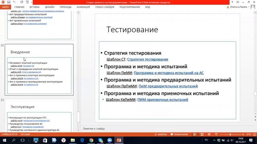The height and width of the screenshot is (144, 257).
Task: Toggle the ЗАМЕТКИ notes pane button
Action: point(161,134)
